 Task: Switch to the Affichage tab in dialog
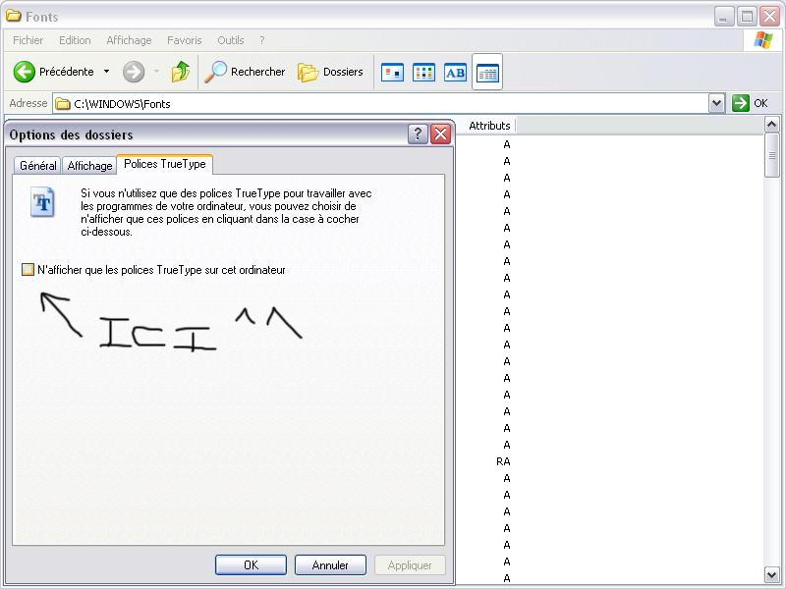pos(89,165)
